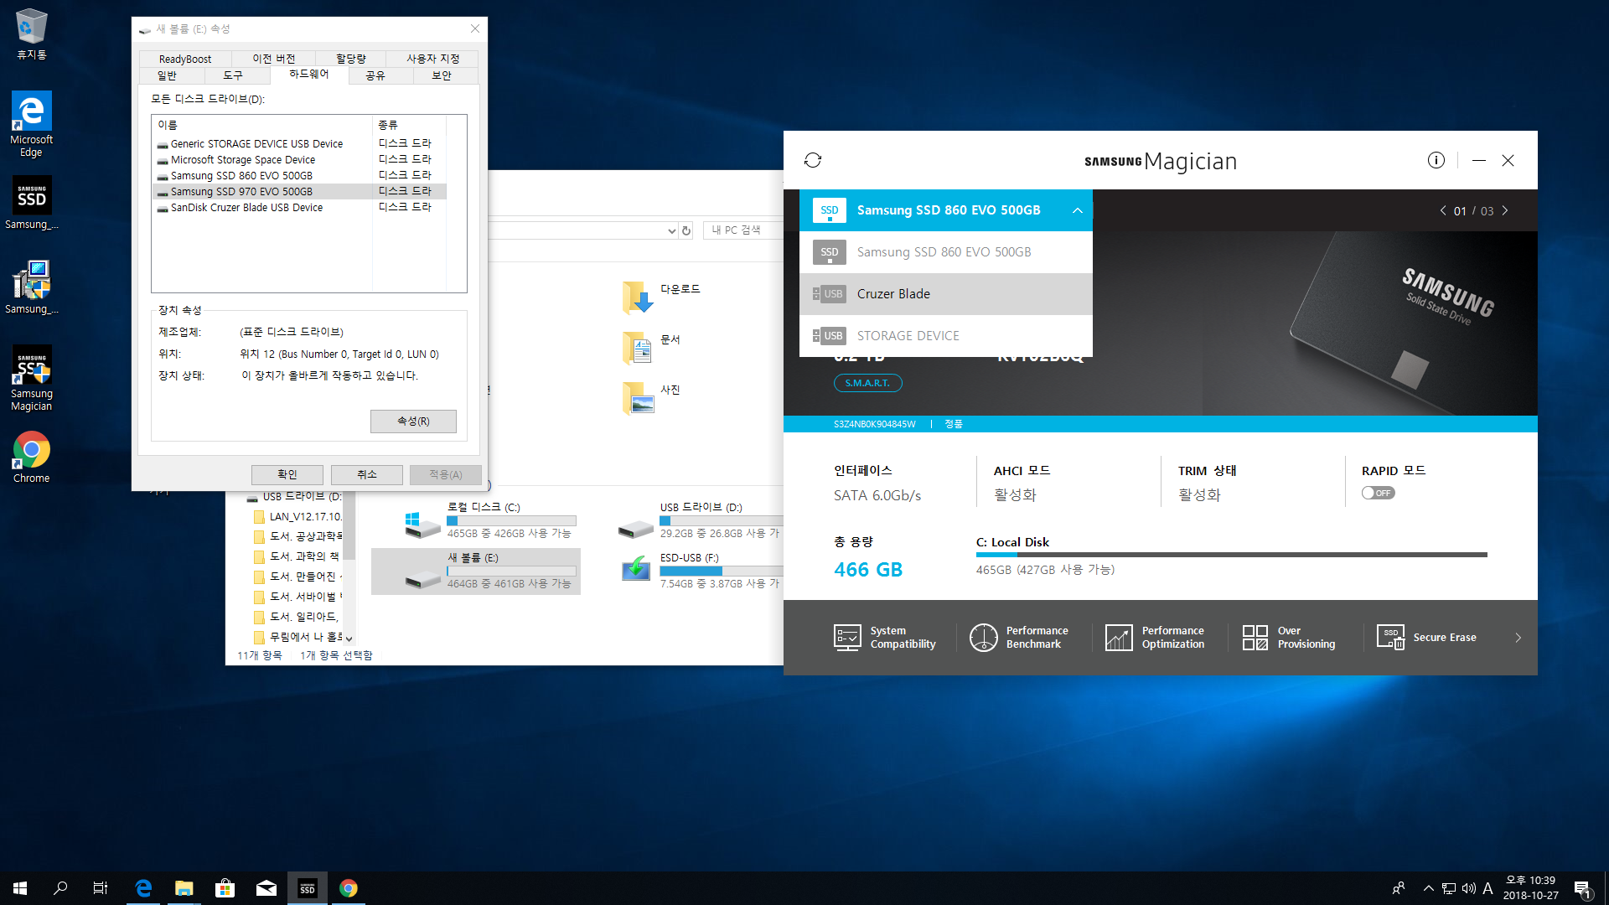
Task: Click the Explorer refresh button
Action: click(686, 230)
